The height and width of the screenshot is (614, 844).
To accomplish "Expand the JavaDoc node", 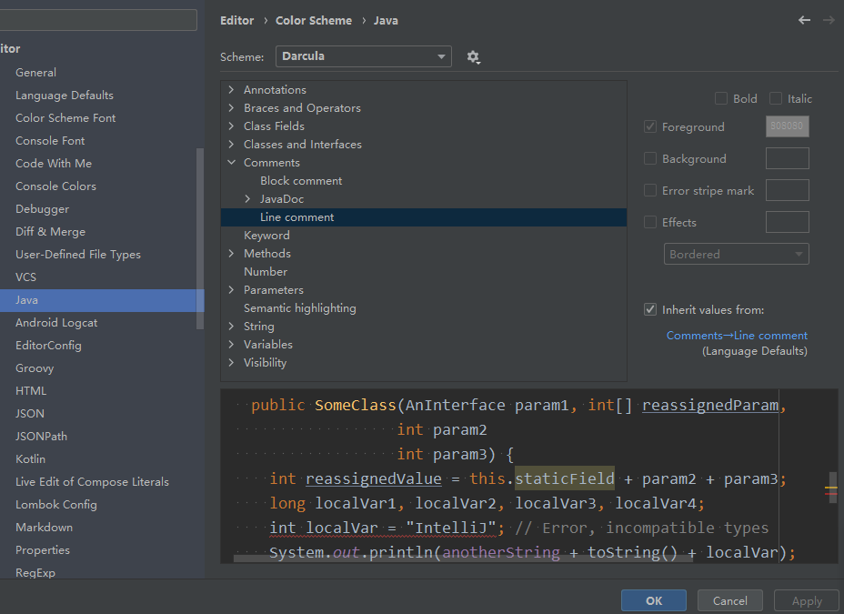I will (x=247, y=198).
